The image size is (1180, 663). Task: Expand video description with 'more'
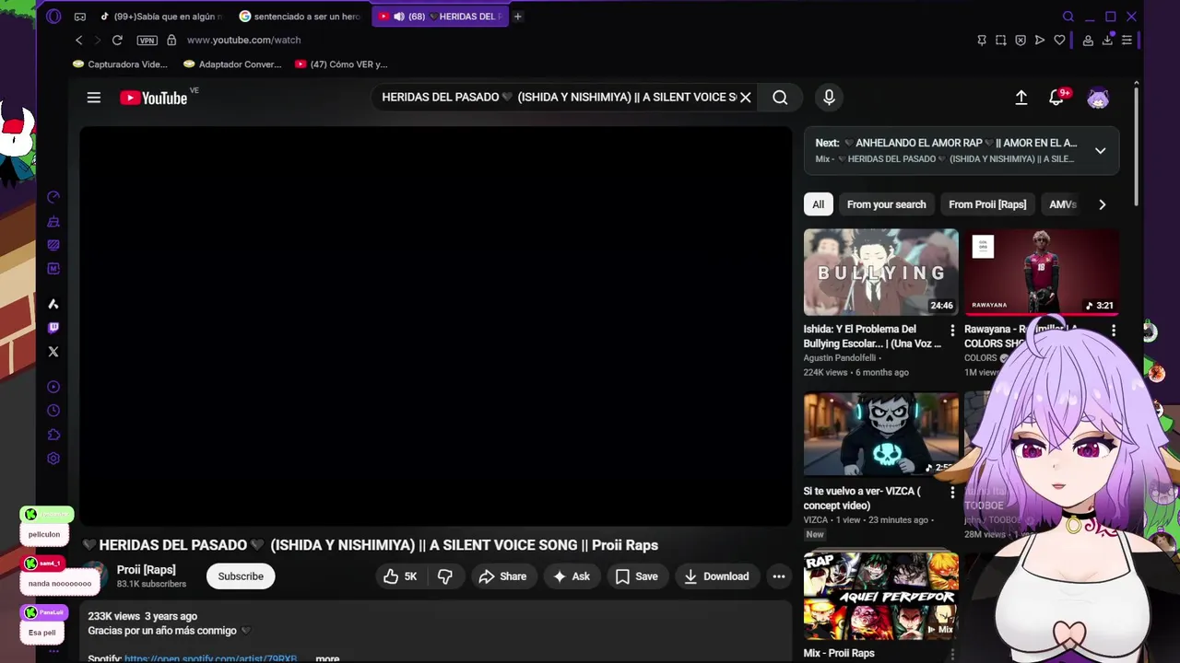coord(327,658)
